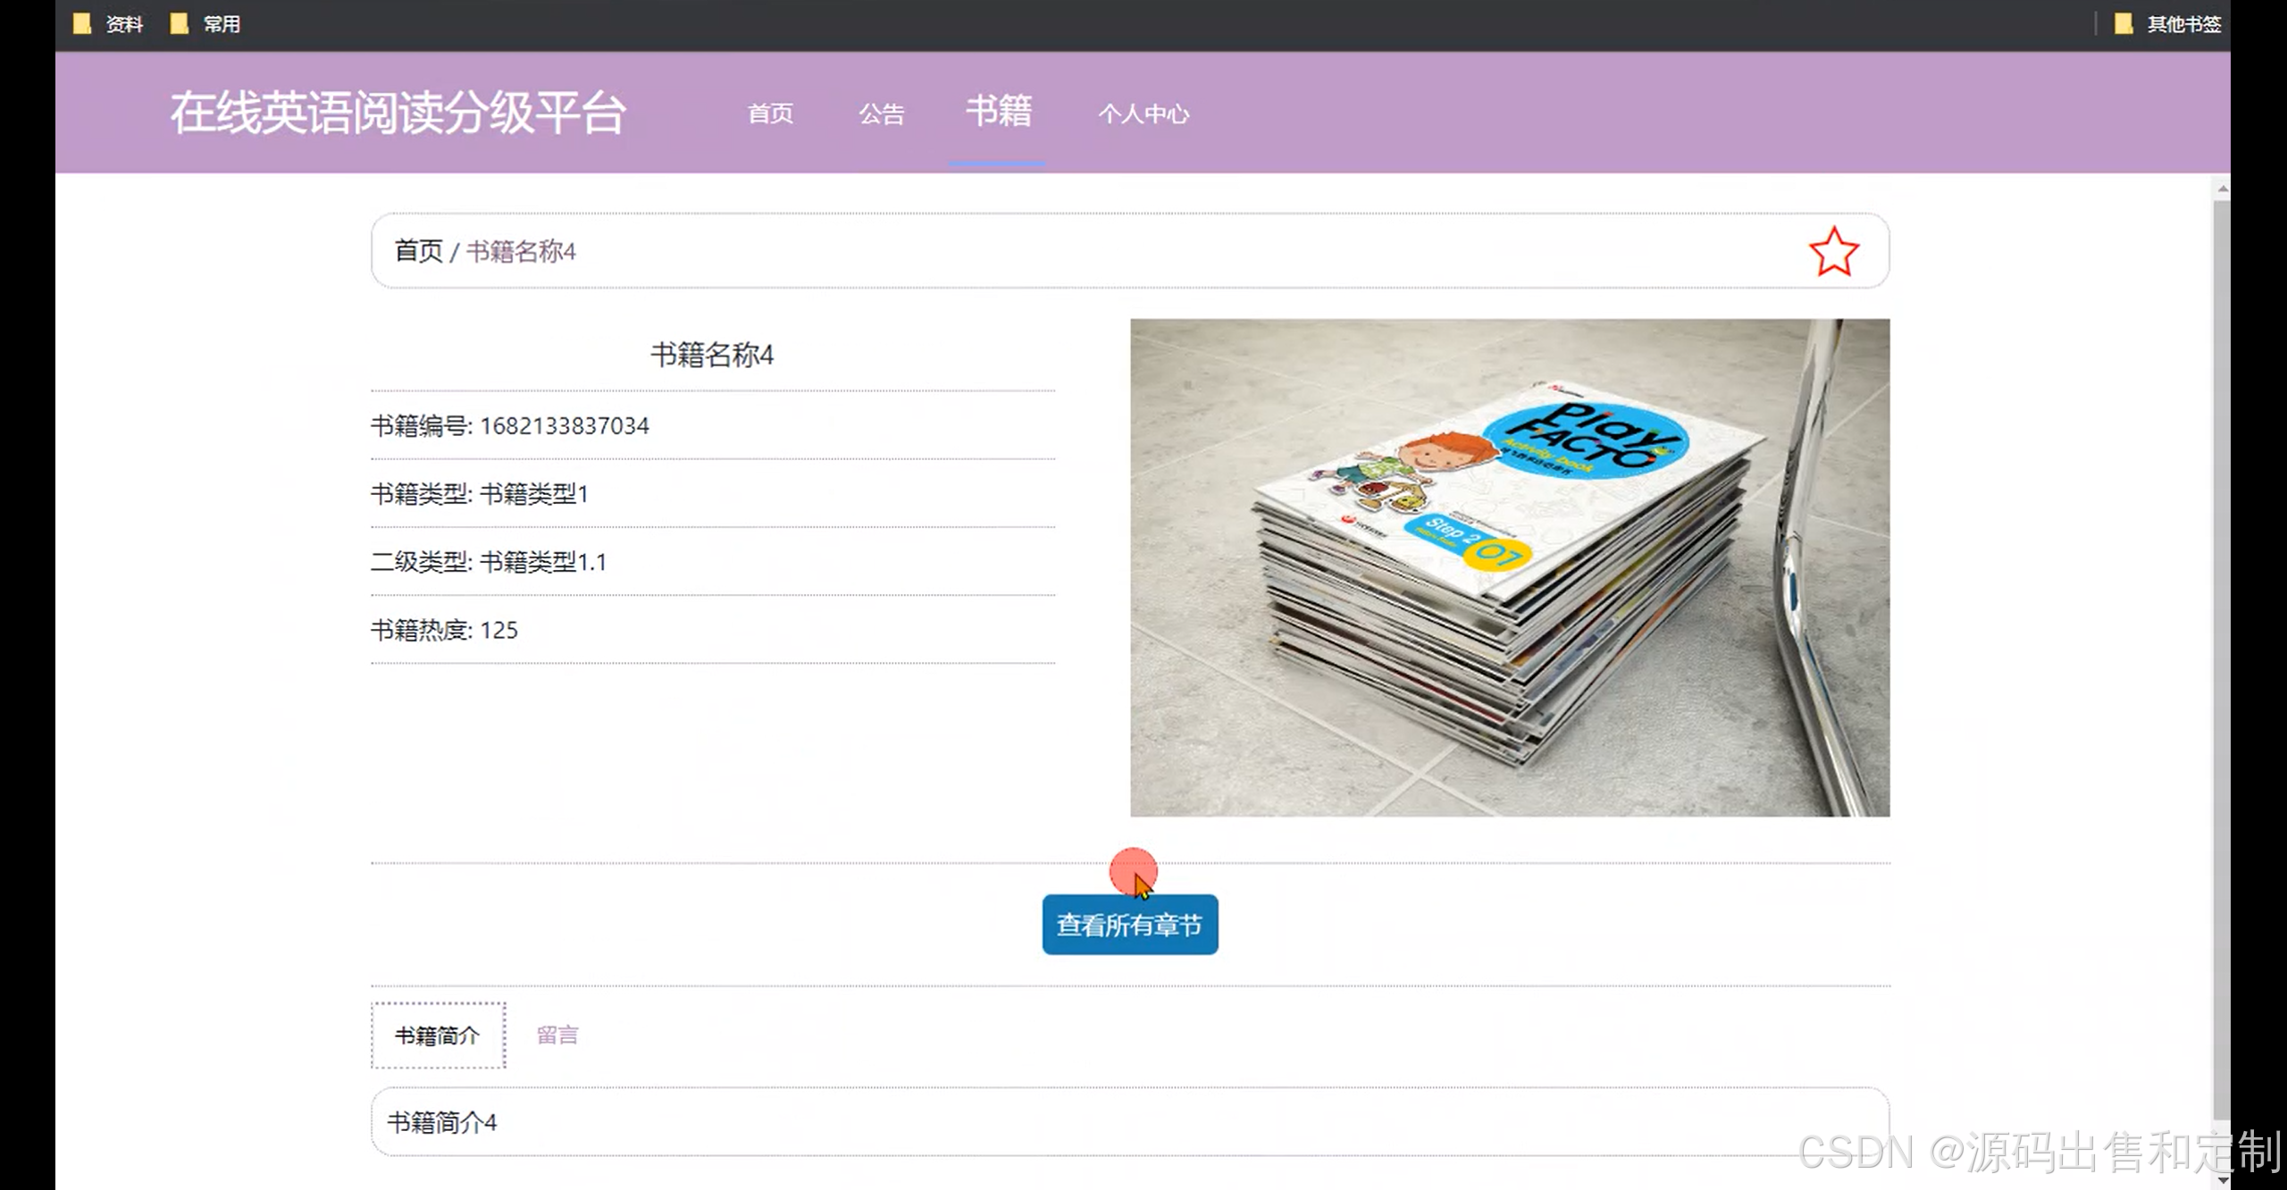Select the 书籍 navigation tab

pos(998,113)
